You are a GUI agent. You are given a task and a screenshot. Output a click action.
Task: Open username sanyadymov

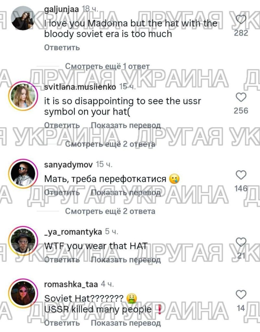(68, 164)
